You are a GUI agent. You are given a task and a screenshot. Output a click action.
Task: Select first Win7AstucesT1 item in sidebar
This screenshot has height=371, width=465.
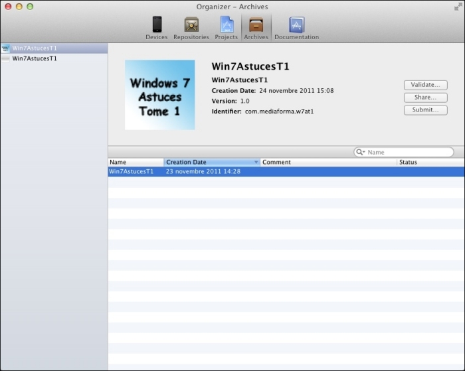pos(35,48)
